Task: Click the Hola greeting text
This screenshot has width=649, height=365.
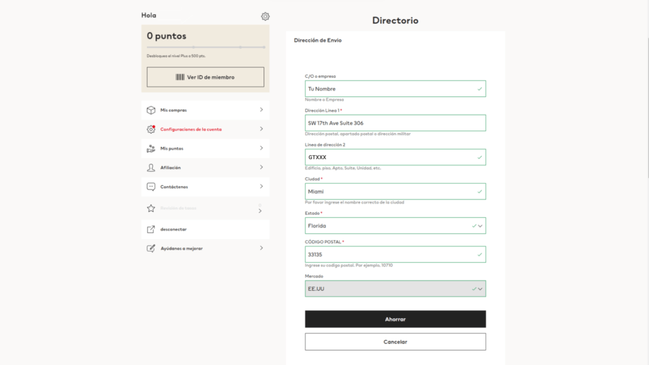Action: (x=148, y=15)
